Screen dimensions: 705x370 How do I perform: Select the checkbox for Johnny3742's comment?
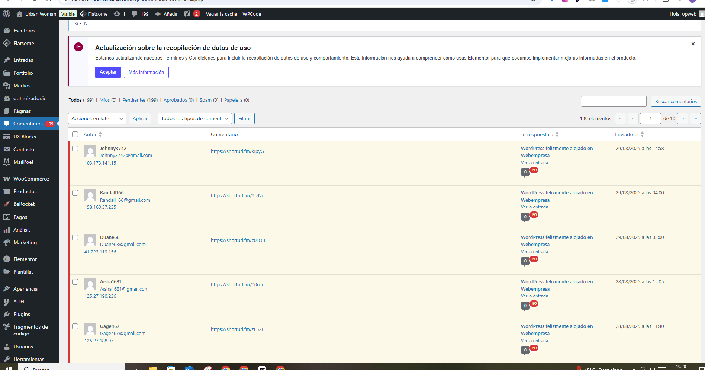[75, 149]
